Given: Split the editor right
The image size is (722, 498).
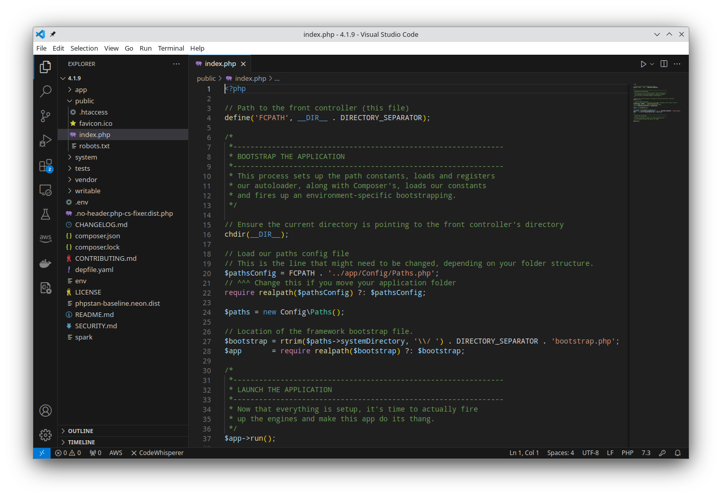Looking at the screenshot, I should pyautogui.click(x=664, y=64).
